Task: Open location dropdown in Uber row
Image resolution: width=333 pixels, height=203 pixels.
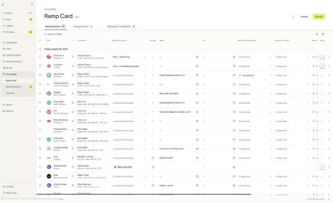Action: 292,176
